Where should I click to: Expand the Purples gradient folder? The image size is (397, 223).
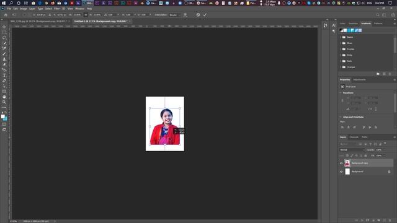pos(341,49)
